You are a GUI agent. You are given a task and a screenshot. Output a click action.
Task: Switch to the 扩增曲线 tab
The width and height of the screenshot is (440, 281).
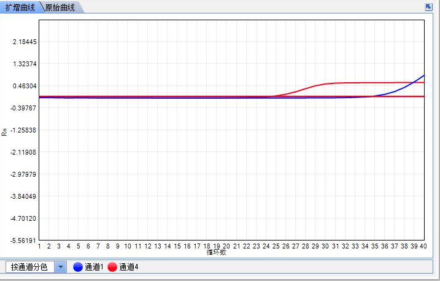(x=20, y=7)
